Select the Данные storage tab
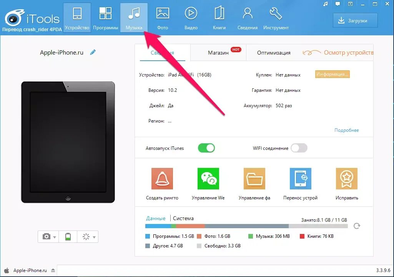The width and height of the screenshot is (394, 277). tap(156, 218)
